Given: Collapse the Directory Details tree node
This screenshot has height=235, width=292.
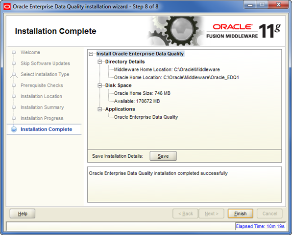Looking at the screenshot, I should (100, 62).
